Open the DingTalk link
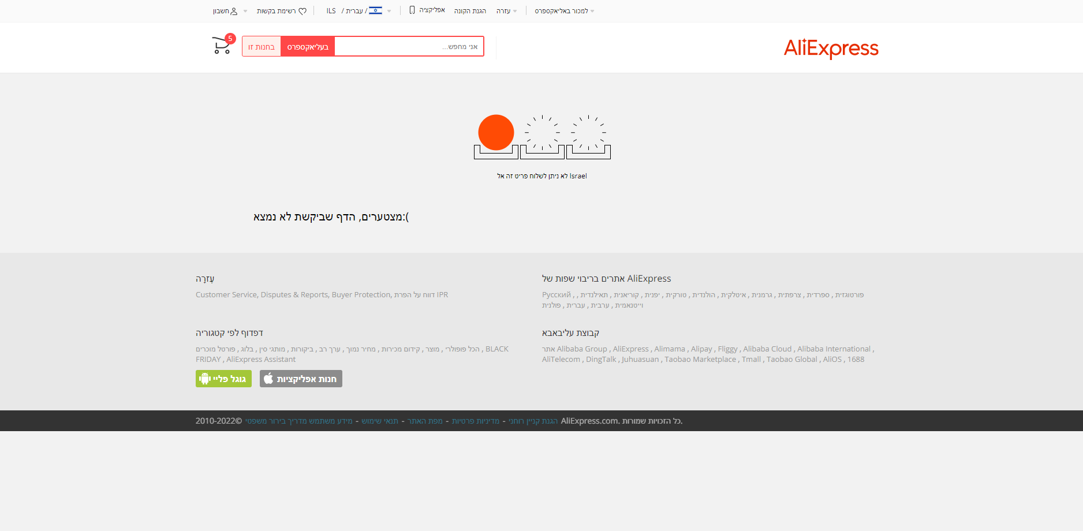The height and width of the screenshot is (531, 1083). (601, 359)
